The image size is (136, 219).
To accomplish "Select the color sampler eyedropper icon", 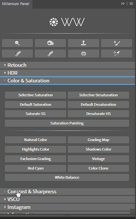I will click(117, 54).
